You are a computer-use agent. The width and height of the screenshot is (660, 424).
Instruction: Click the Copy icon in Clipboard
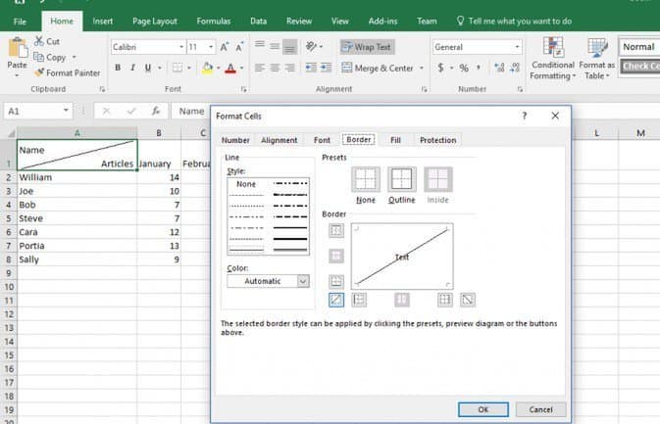38,57
